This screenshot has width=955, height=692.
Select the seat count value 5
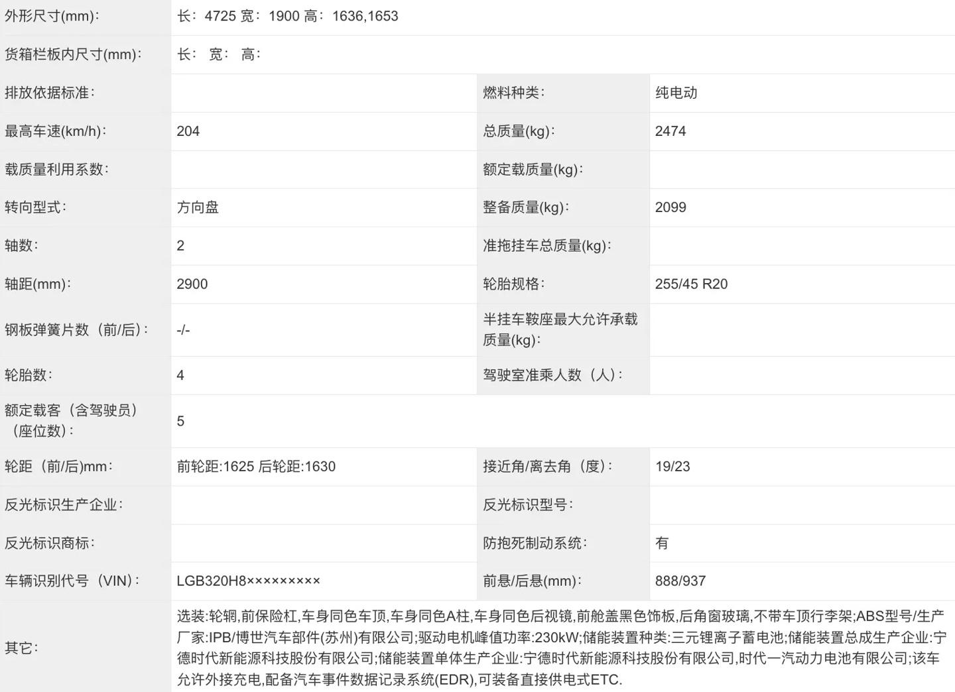point(180,421)
